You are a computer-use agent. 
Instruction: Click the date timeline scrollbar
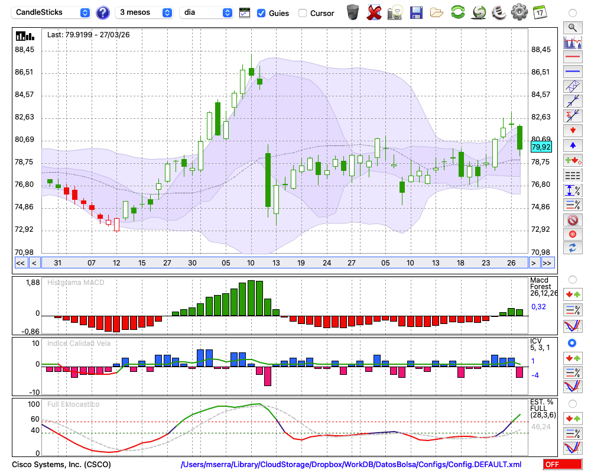pyautogui.click(x=284, y=263)
